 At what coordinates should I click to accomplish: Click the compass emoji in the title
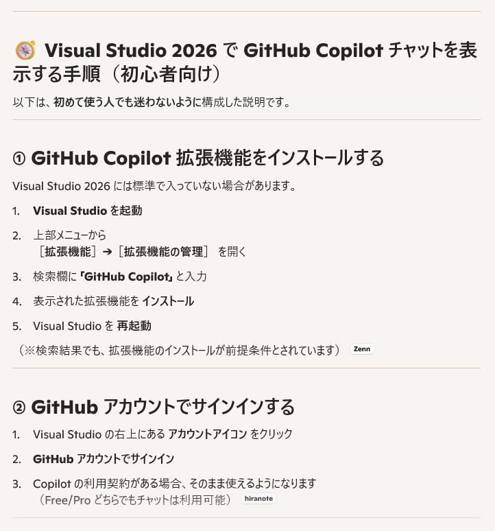(x=25, y=50)
